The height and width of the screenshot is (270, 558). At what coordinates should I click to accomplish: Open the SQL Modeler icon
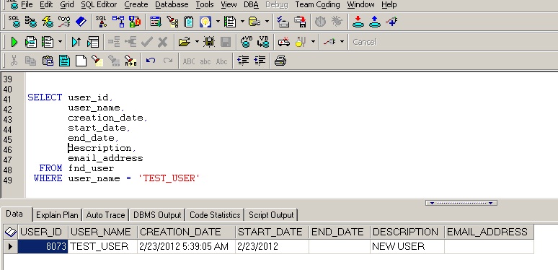click(x=102, y=22)
